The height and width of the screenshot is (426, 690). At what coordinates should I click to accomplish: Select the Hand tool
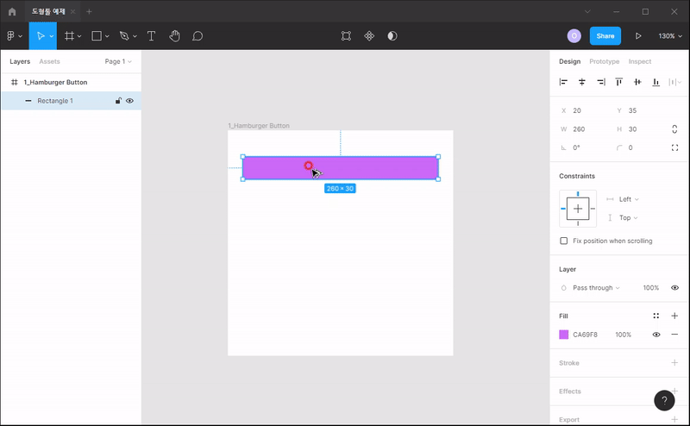click(x=175, y=36)
